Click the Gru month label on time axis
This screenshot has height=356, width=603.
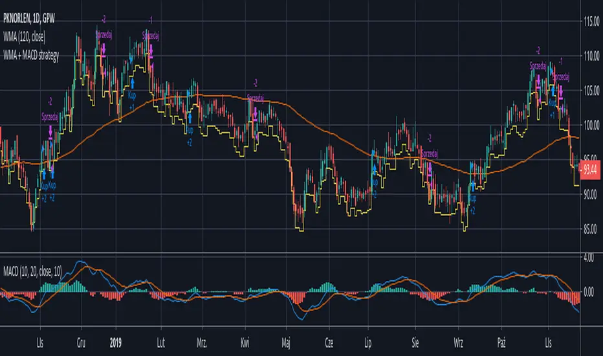(81, 343)
